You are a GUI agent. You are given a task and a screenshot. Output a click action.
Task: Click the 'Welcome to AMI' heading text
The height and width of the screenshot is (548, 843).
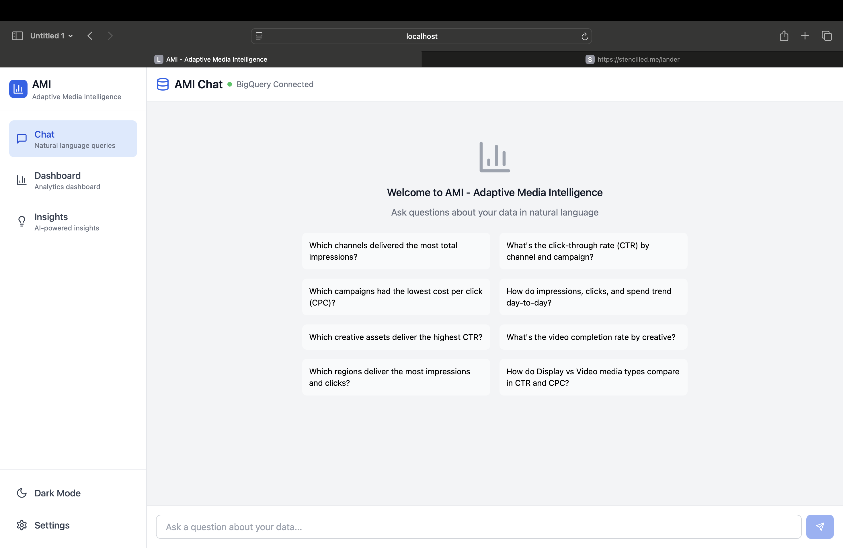point(494,192)
